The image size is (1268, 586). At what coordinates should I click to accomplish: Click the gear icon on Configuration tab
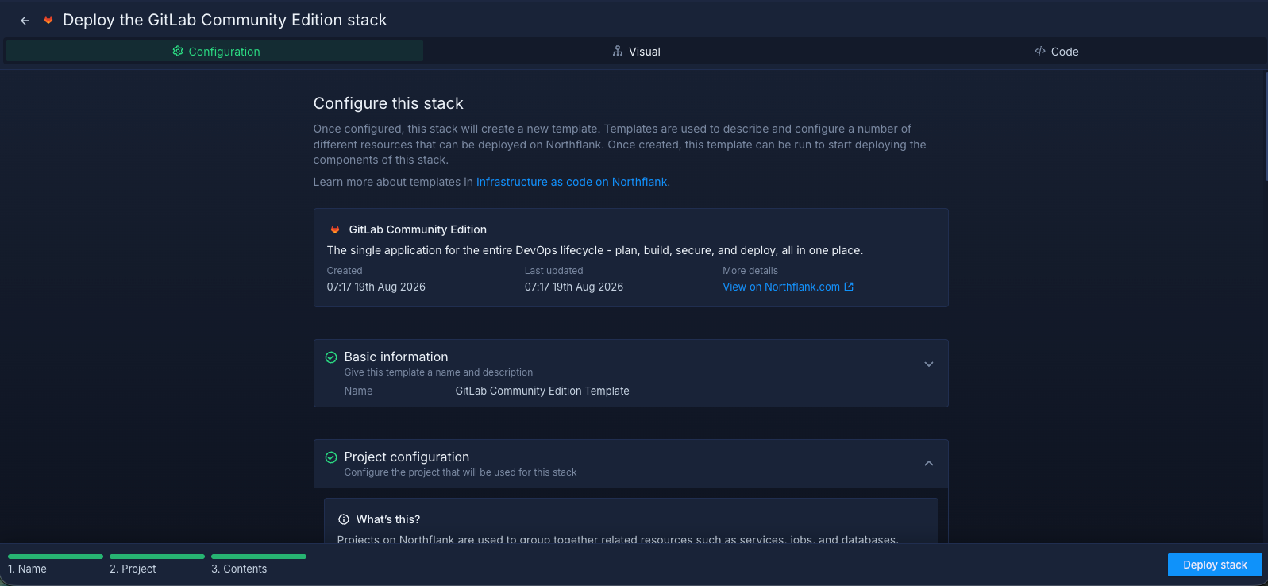[x=178, y=52]
